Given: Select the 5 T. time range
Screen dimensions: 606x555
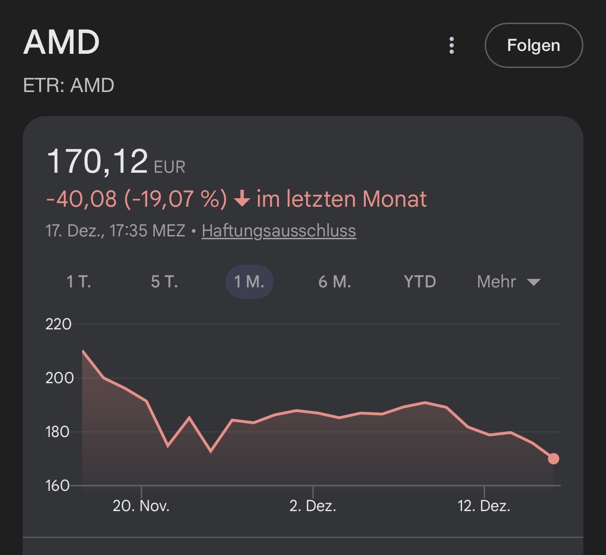Looking at the screenshot, I should click(164, 282).
